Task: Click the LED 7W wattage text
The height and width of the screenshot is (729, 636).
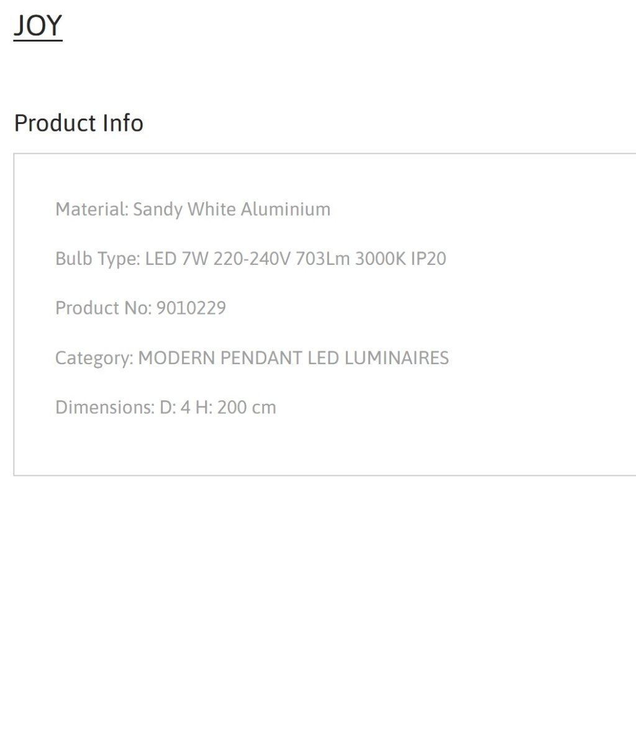Action: [177, 259]
